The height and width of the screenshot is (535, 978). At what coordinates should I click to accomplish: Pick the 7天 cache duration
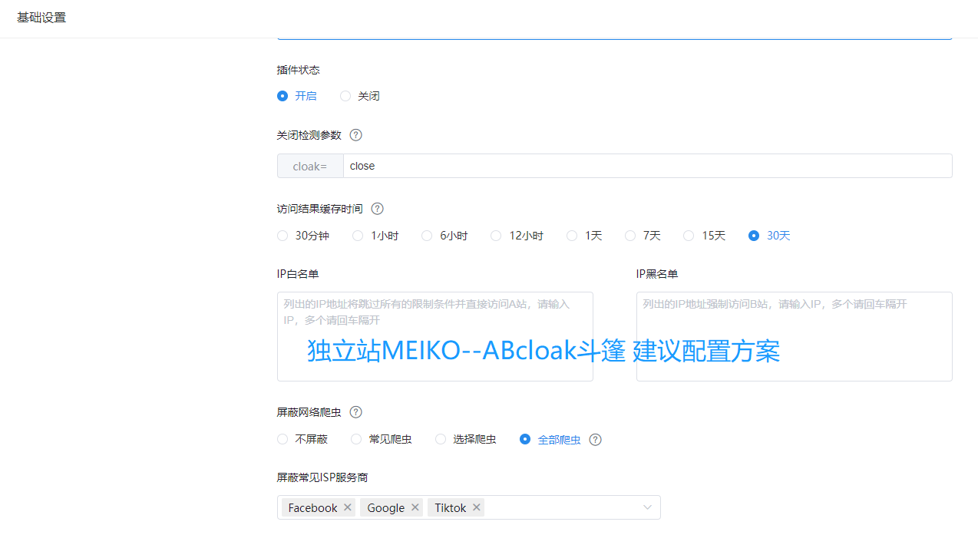point(630,236)
